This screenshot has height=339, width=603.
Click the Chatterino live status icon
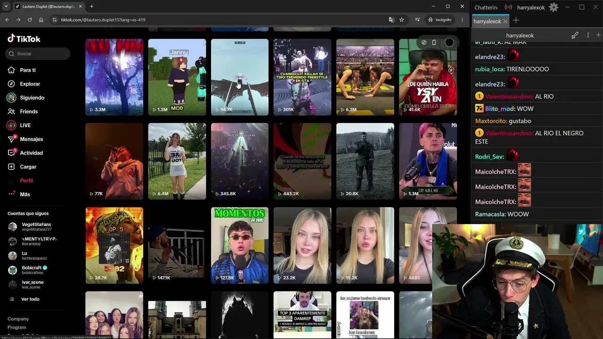tap(508, 7)
